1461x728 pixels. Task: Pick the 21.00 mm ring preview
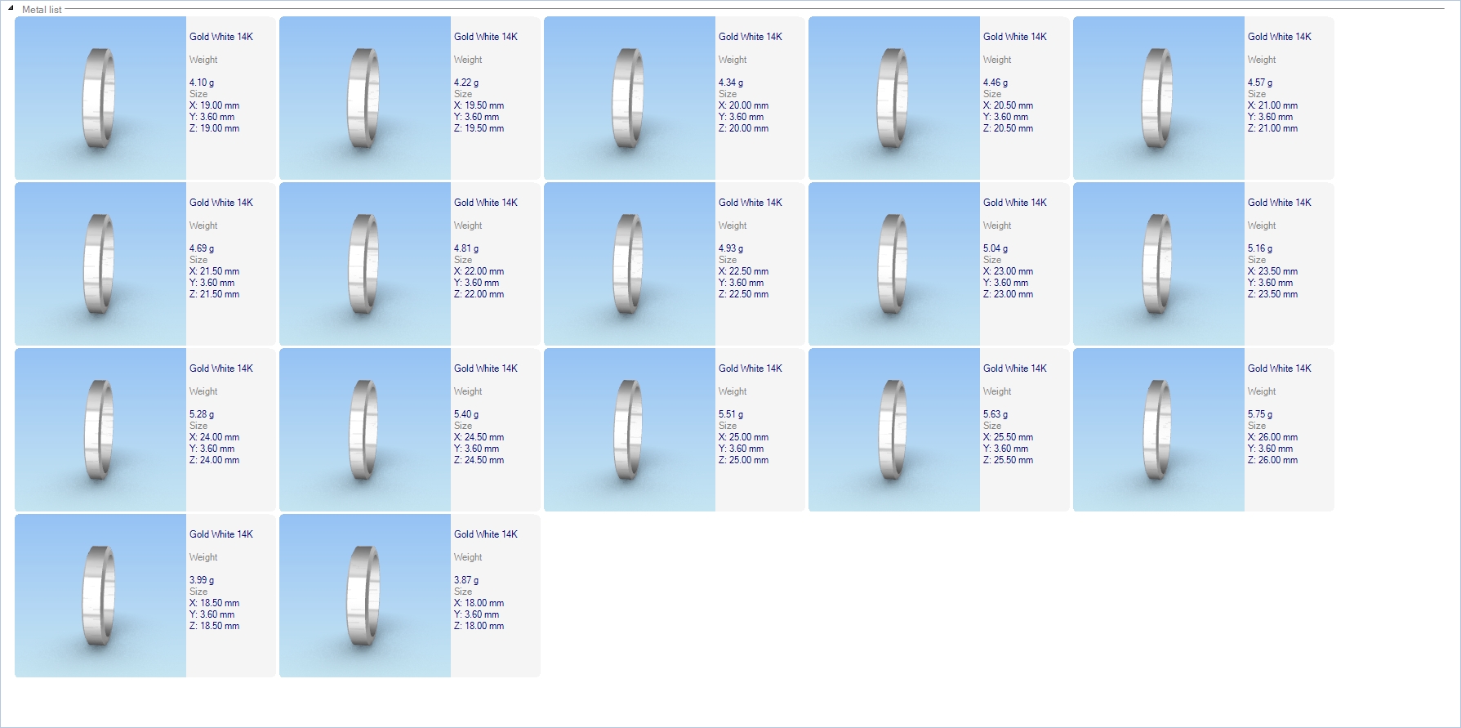pos(1159,98)
